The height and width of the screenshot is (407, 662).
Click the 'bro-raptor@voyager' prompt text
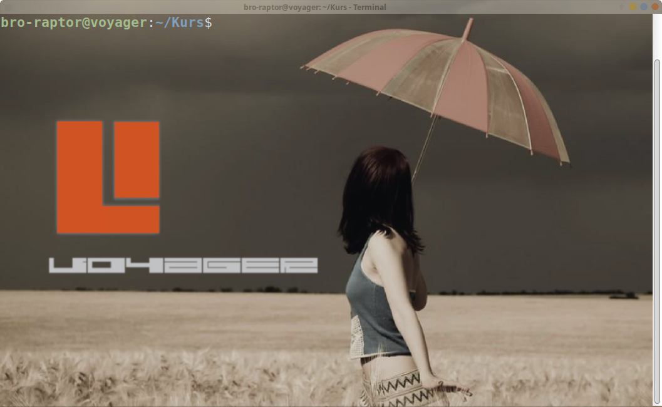coord(75,23)
